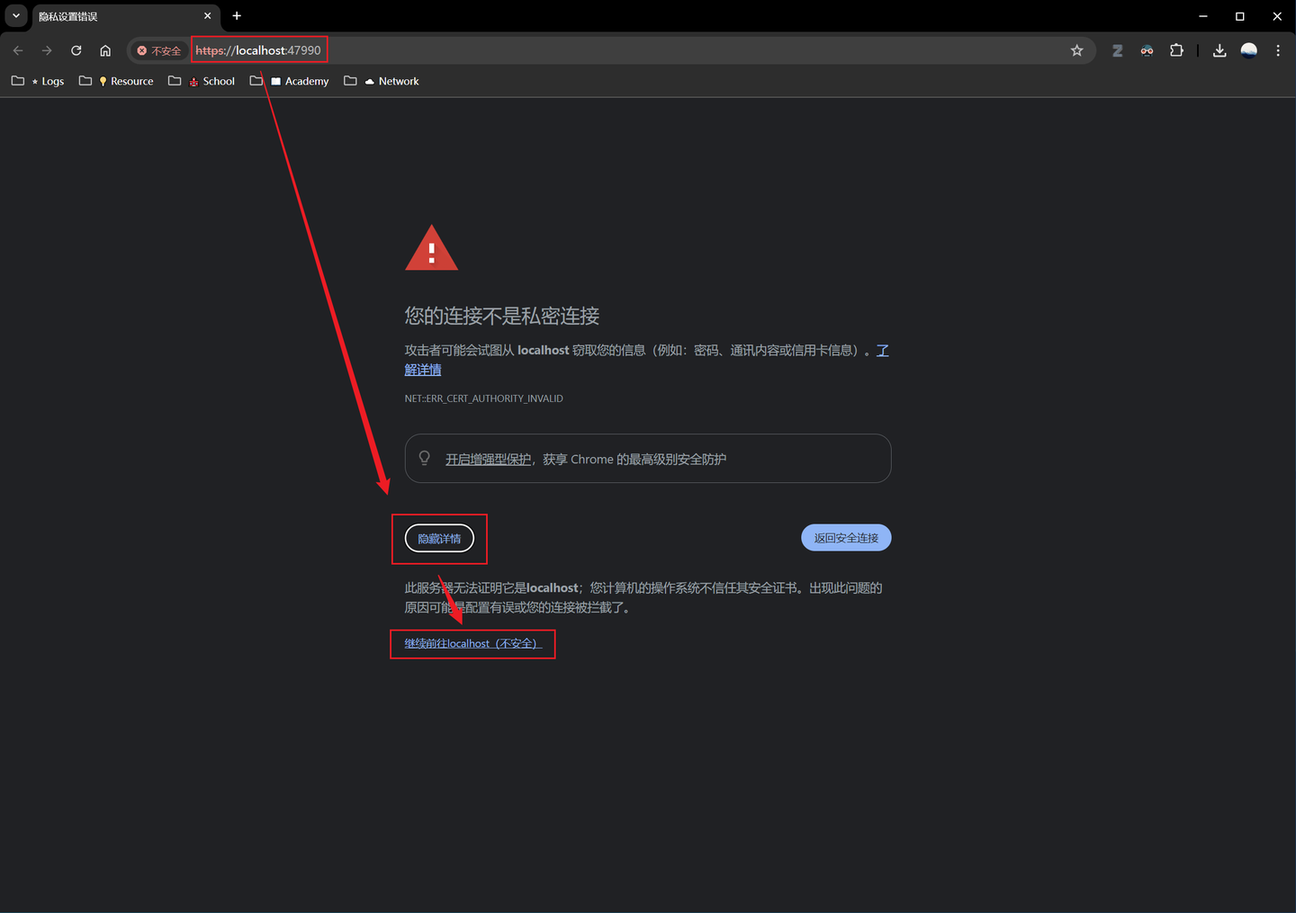Open a new tab with plus button
Screen dimensions: 1296x913
237,15
